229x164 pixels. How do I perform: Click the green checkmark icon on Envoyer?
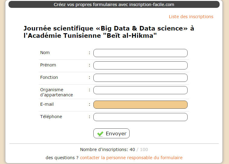[100, 133]
